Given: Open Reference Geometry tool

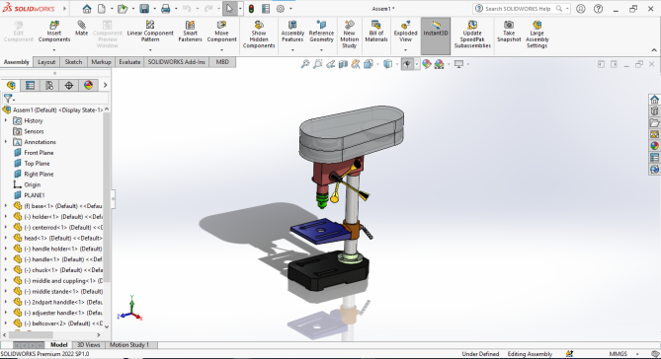Looking at the screenshot, I should (321, 32).
